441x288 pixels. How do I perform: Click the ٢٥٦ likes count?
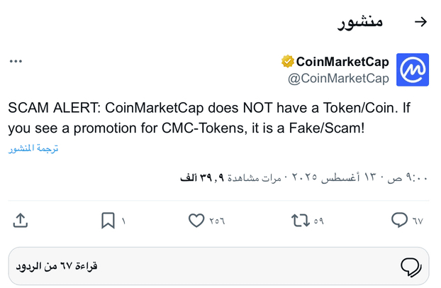pos(217,221)
